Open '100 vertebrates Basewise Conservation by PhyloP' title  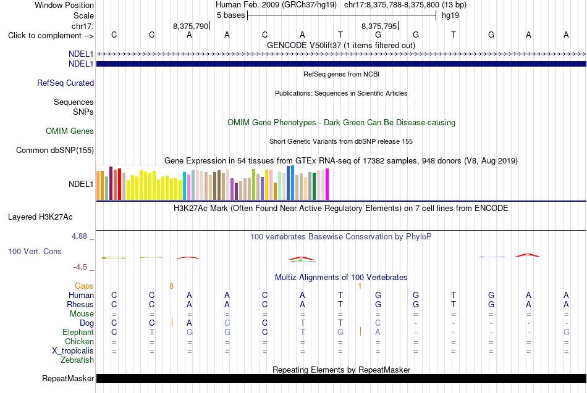click(341, 237)
